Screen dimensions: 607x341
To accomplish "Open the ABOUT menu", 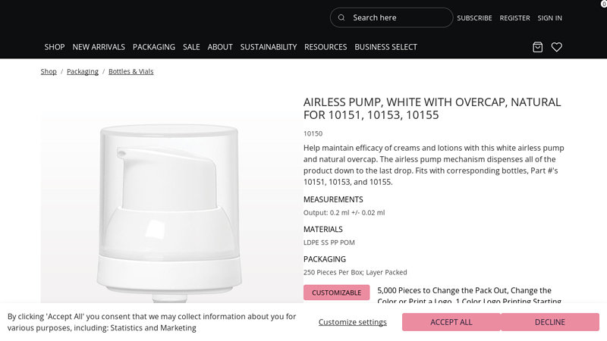I will (220, 47).
